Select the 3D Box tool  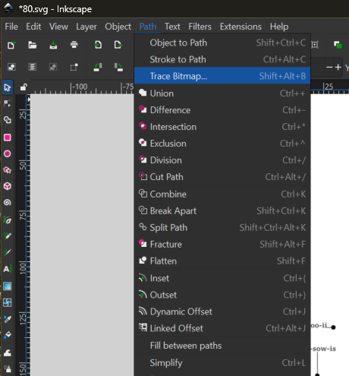point(8,186)
